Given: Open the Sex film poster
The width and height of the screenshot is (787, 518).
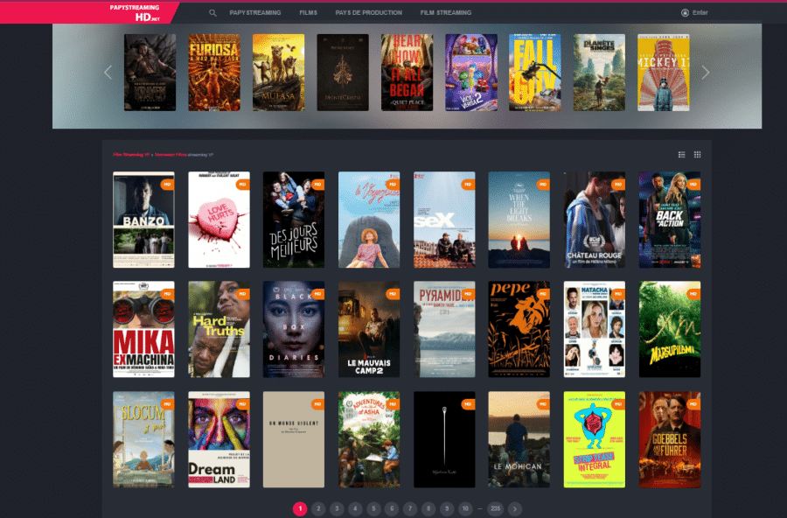Looking at the screenshot, I should (444, 220).
